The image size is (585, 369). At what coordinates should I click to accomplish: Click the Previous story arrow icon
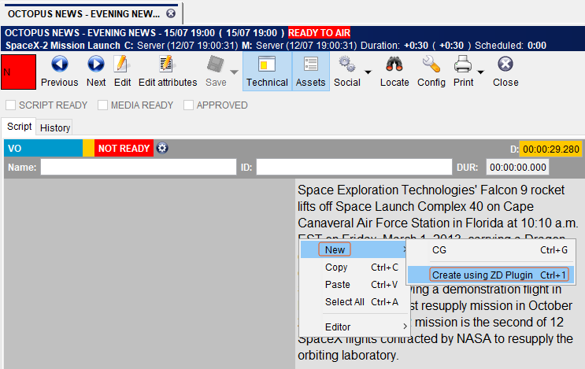point(59,65)
